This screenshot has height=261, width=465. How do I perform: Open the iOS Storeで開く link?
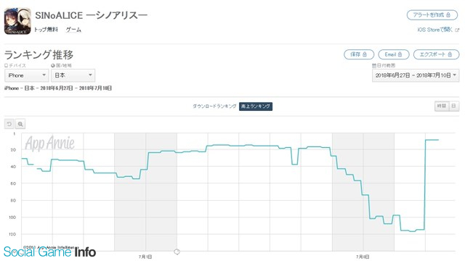435,30
